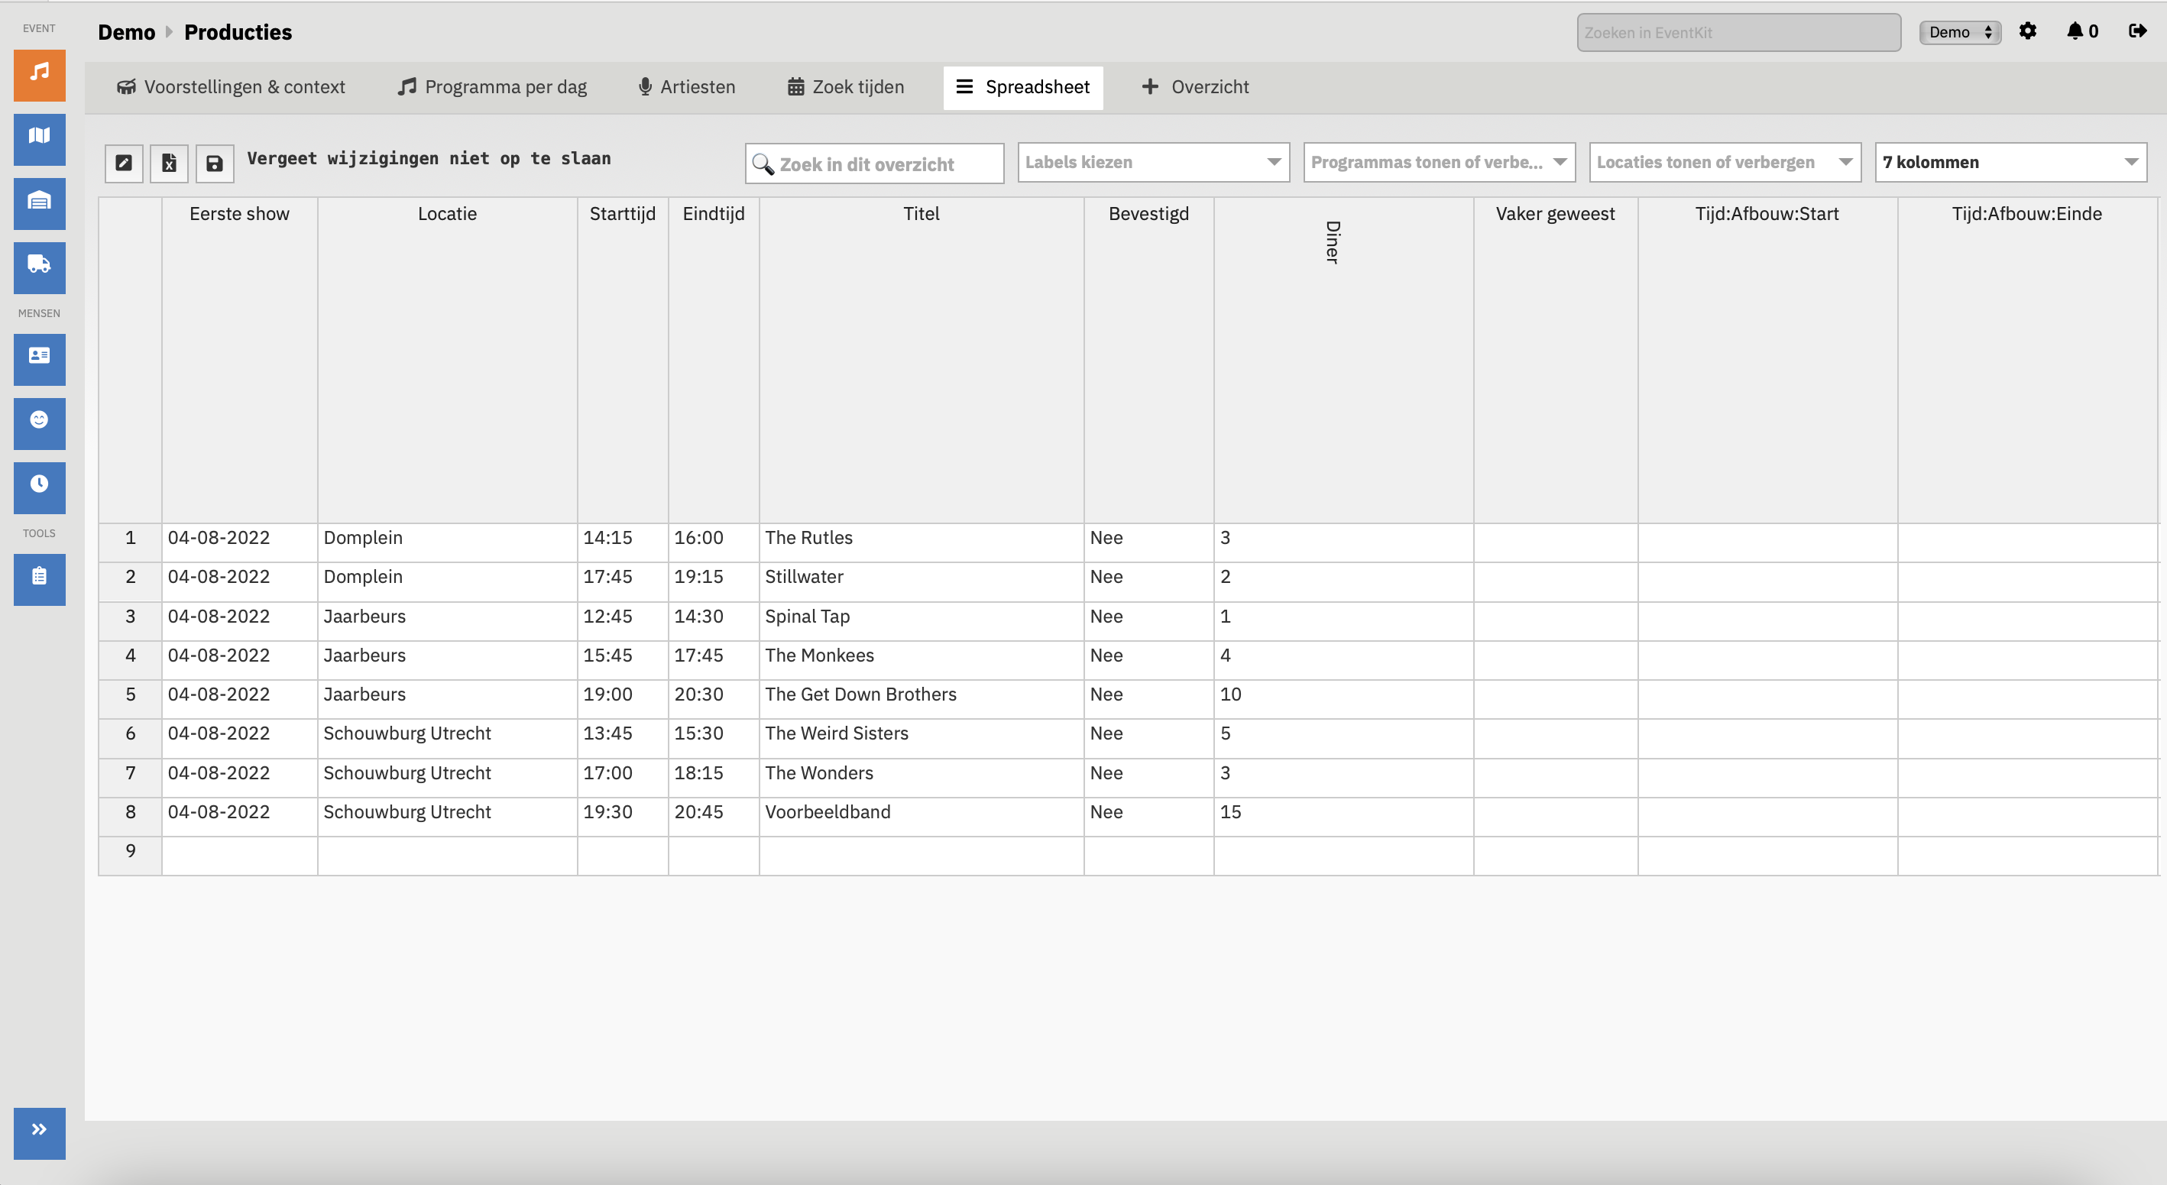
Task: Click the Demo breadcrumb link
Action: (x=127, y=32)
